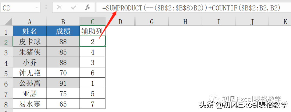Select helper cell with value 7

click(93, 103)
